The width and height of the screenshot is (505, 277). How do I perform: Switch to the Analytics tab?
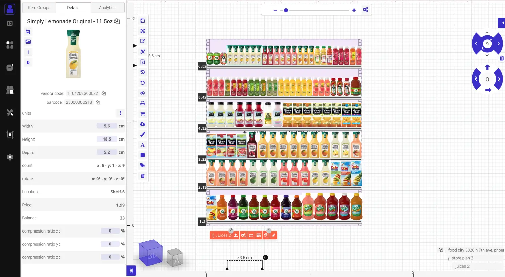tap(107, 7)
